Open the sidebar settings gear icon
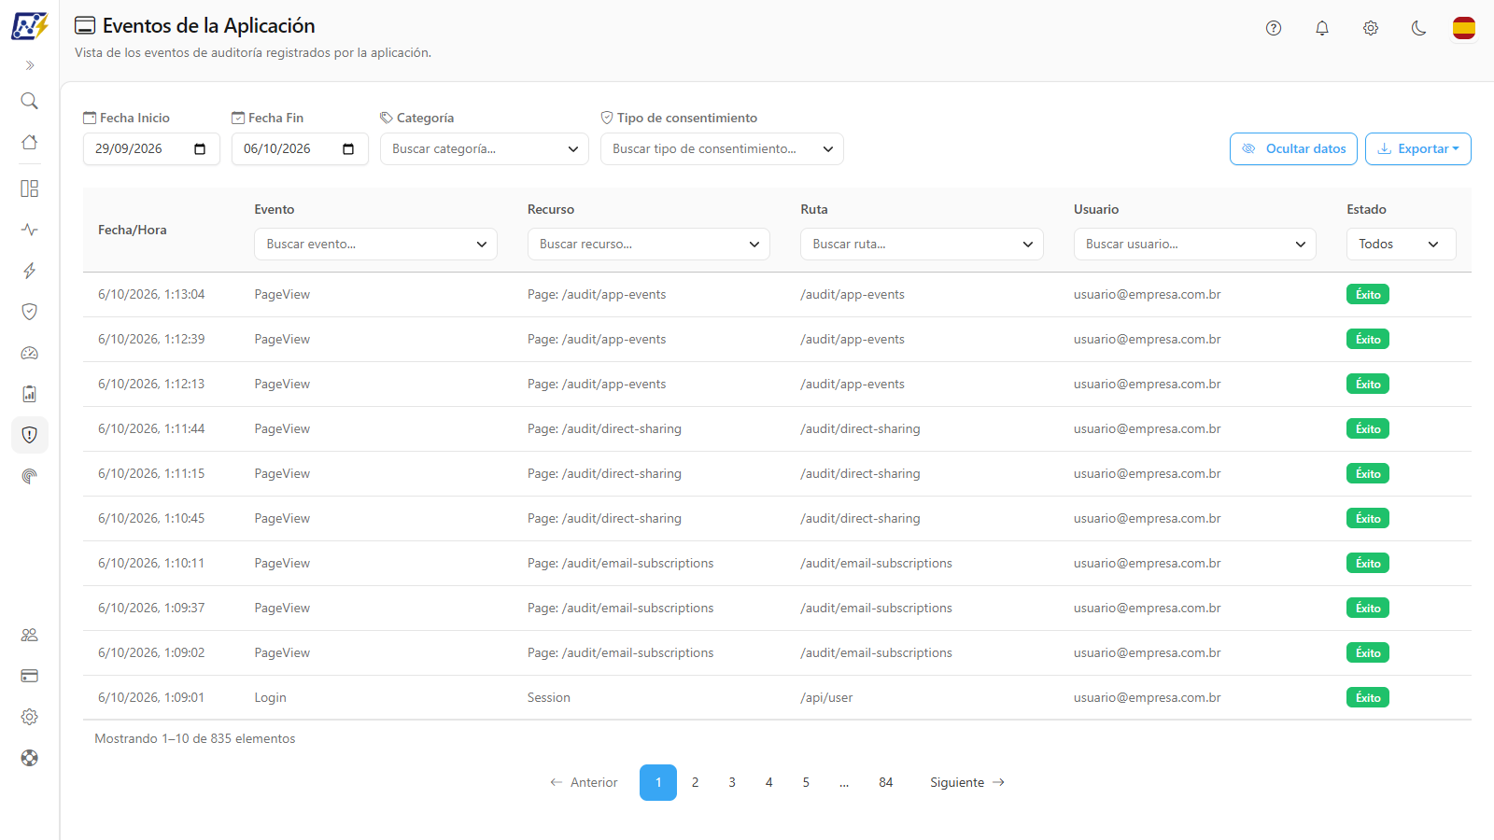1494x840 pixels. (x=30, y=717)
